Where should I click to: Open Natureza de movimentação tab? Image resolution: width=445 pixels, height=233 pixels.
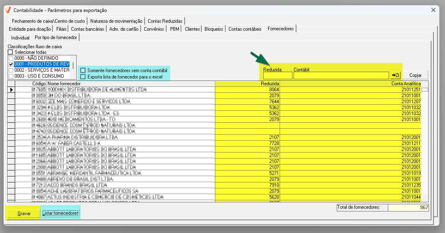pyautogui.click(x=116, y=21)
